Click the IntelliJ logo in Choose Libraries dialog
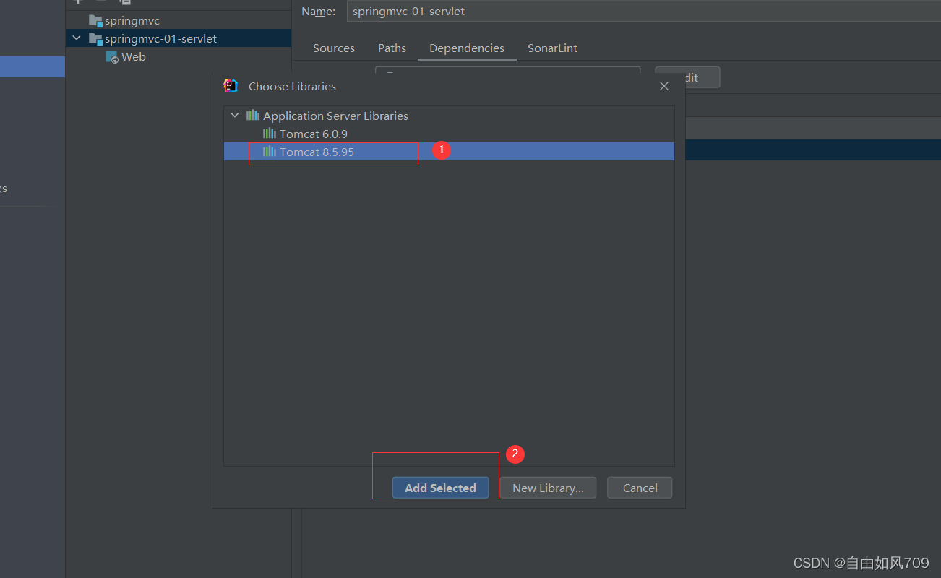 [231, 86]
